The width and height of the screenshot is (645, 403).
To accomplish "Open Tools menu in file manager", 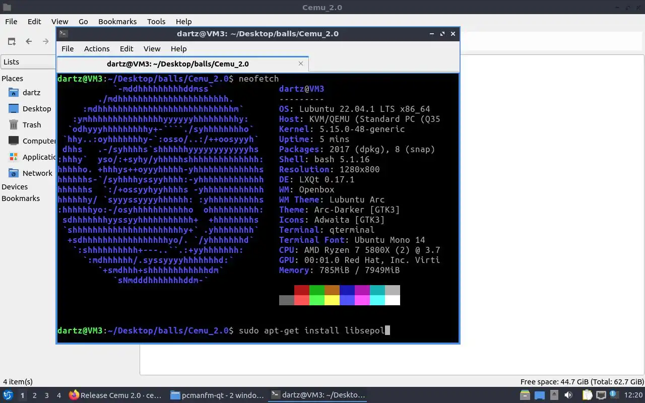I will [156, 21].
